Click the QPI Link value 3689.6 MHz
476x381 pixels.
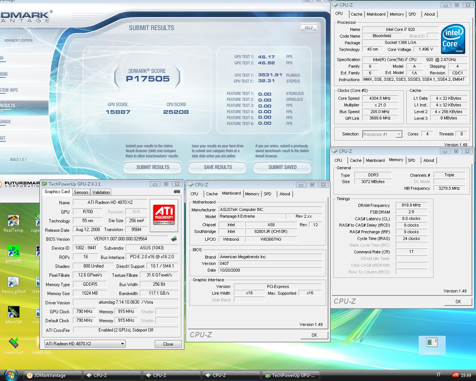pyautogui.click(x=380, y=118)
